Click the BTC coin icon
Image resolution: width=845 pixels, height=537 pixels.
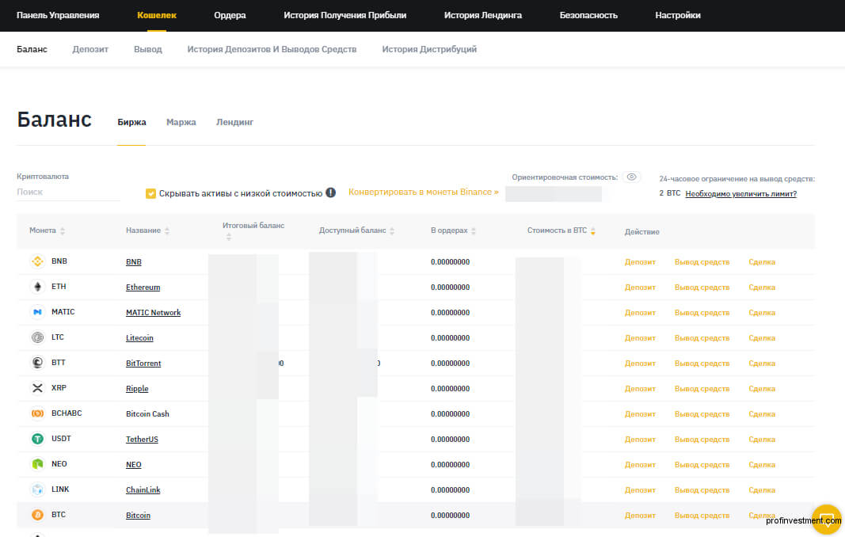click(x=37, y=515)
